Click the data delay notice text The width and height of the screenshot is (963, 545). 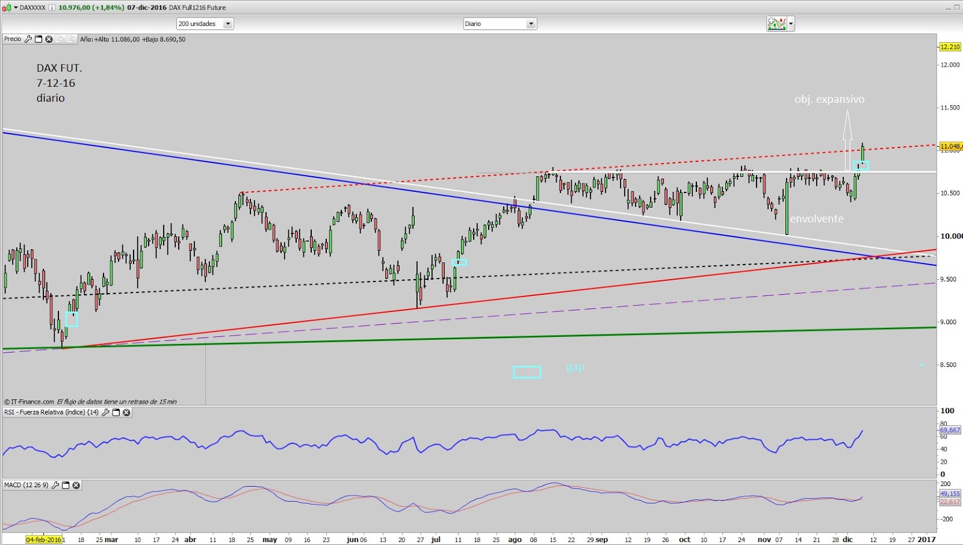[x=117, y=402]
